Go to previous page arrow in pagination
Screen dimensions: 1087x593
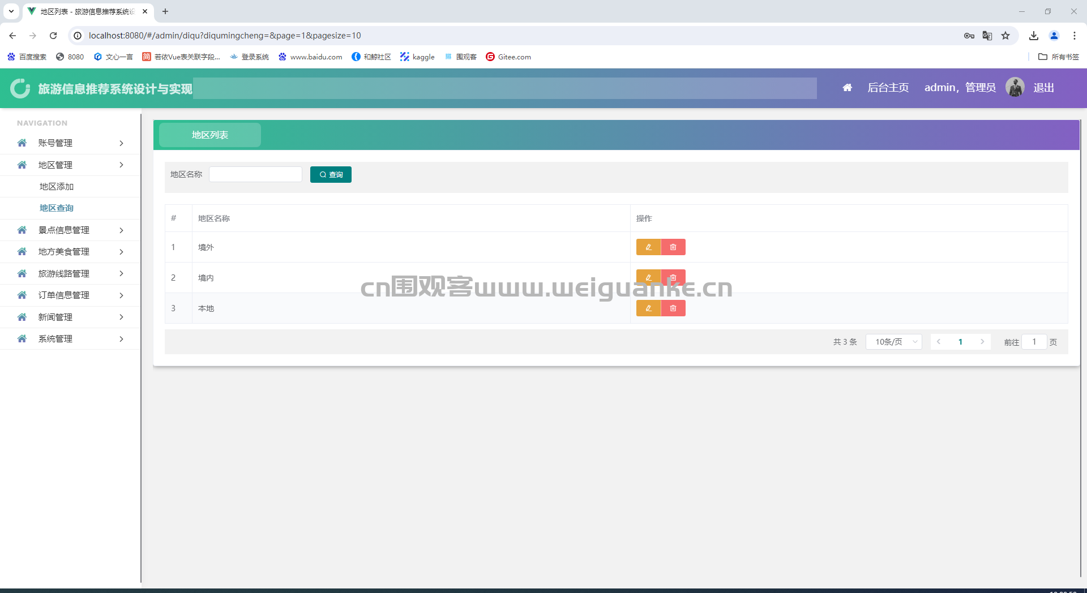click(939, 342)
